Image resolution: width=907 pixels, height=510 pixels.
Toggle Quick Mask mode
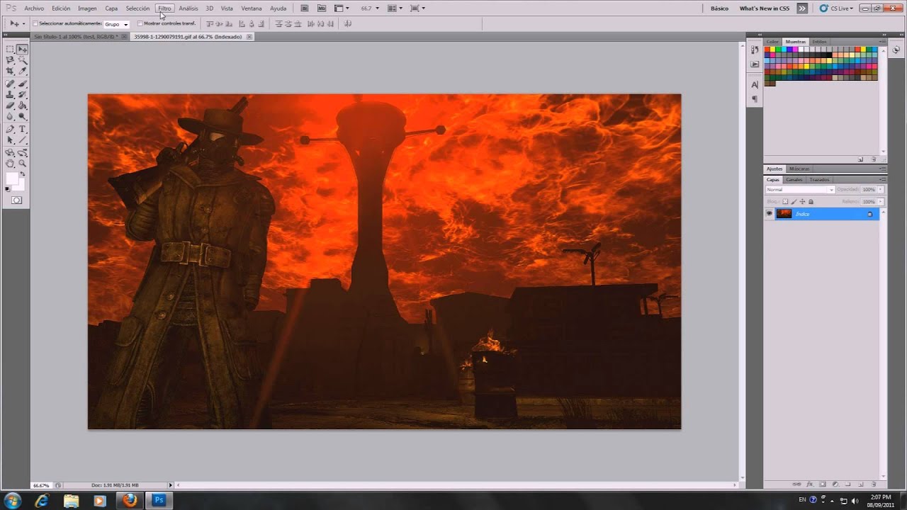pyautogui.click(x=16, y=200)
